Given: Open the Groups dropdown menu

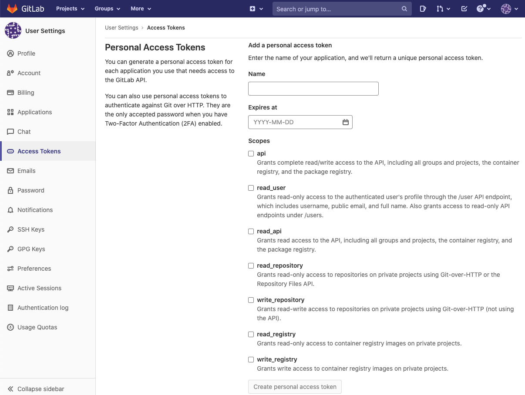Looking at the screenshot, I should 107,9.
